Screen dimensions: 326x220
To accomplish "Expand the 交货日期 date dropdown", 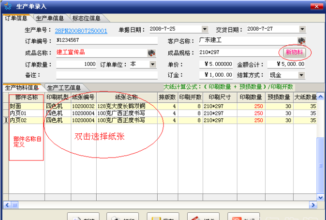I will (x=302, y=29).
